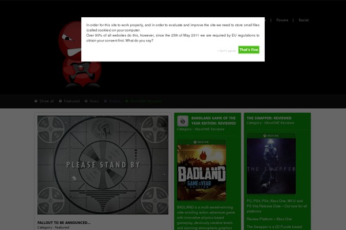Open the "Please Stand By" Fallout image
This screenshot has width=346, height=230.
(x=103, y=165)
